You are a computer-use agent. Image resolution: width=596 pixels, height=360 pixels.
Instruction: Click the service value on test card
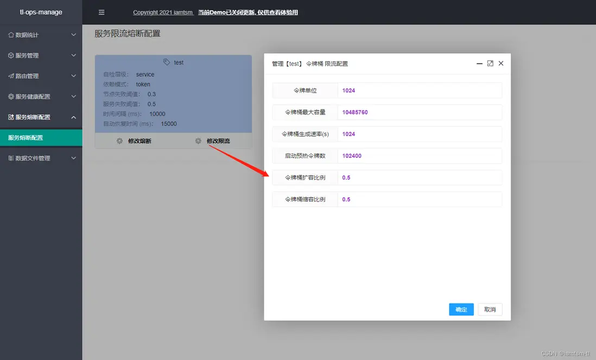click(x=145, y=74)
